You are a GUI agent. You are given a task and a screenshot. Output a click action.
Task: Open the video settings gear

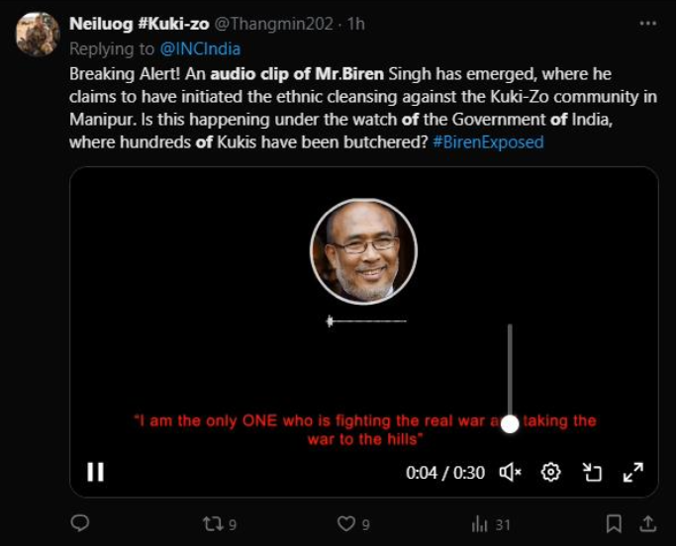(551, 472)
